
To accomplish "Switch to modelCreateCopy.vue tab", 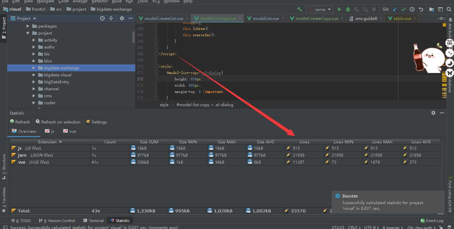I will point(317,18).
